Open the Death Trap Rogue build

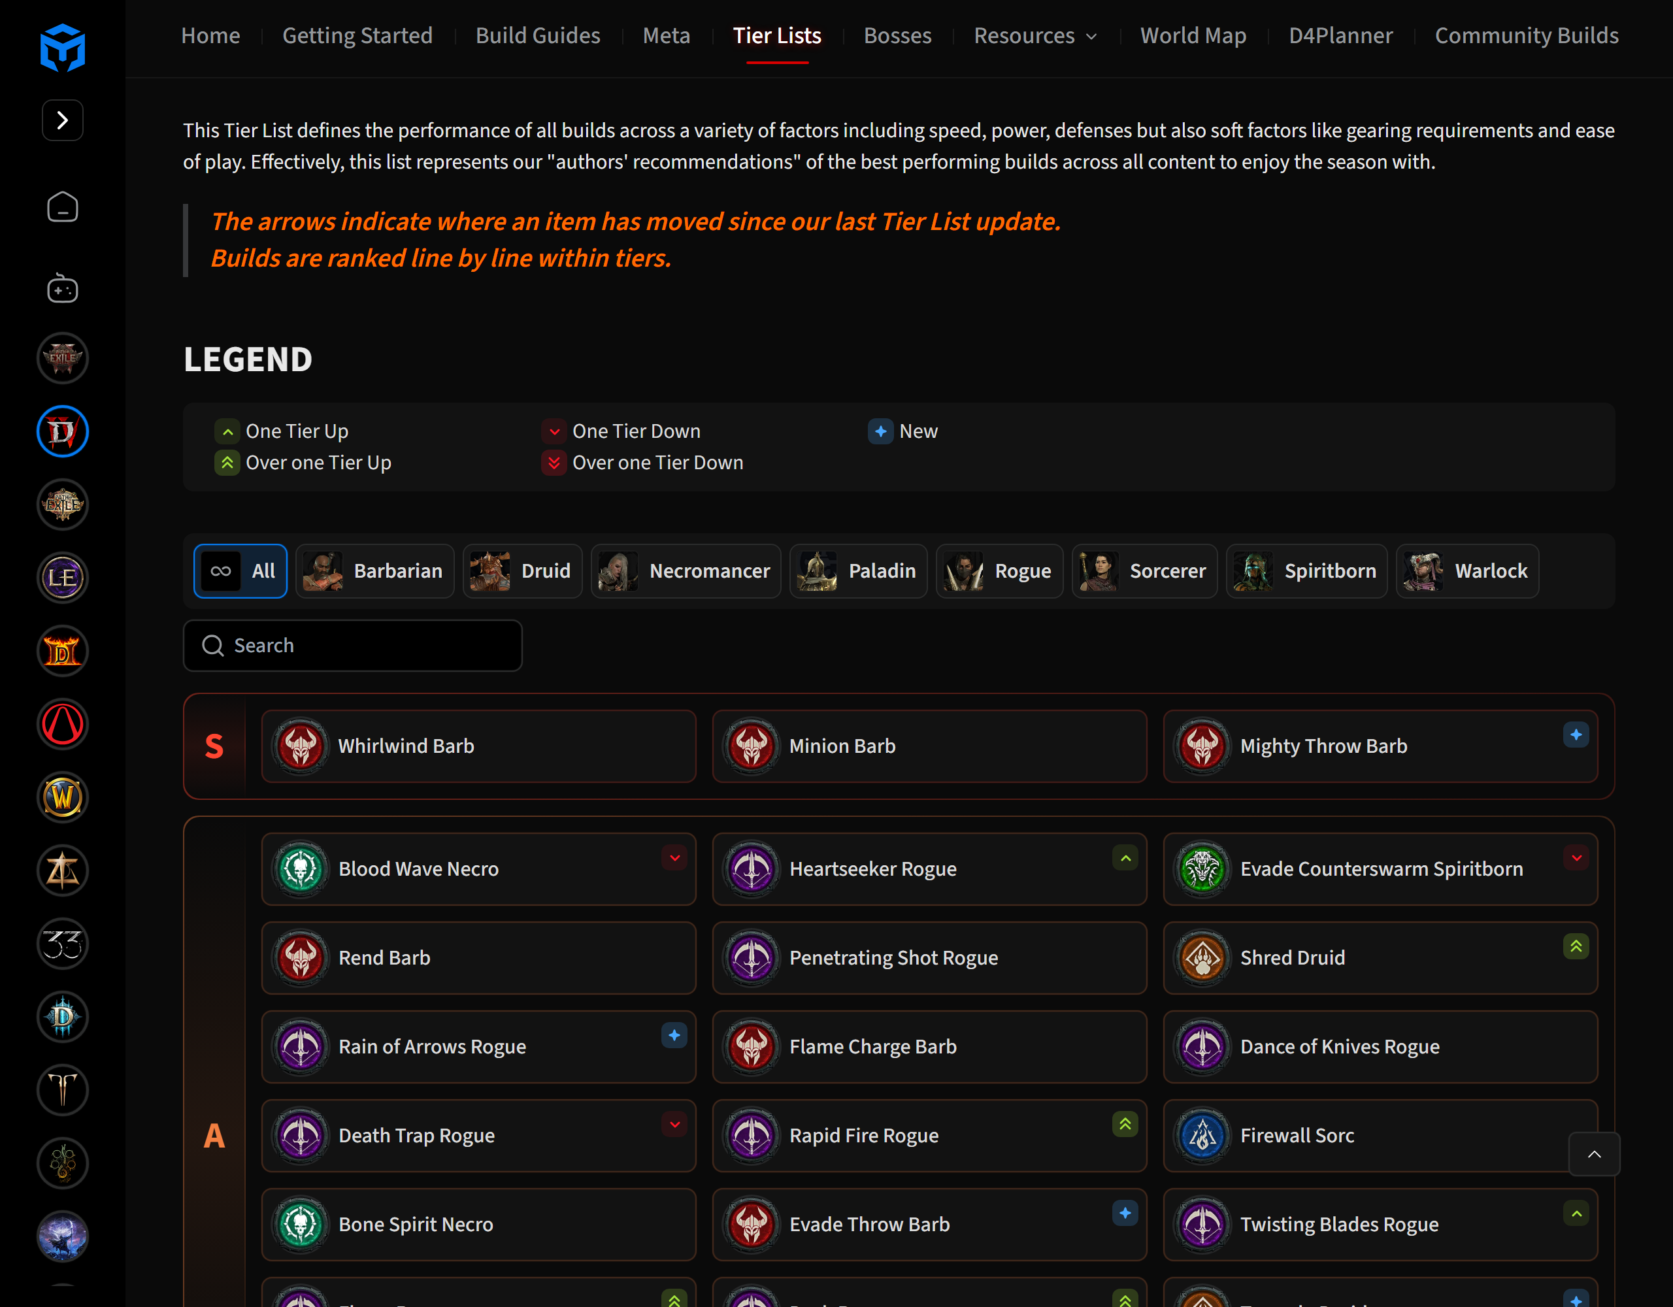coord(479,1135)
